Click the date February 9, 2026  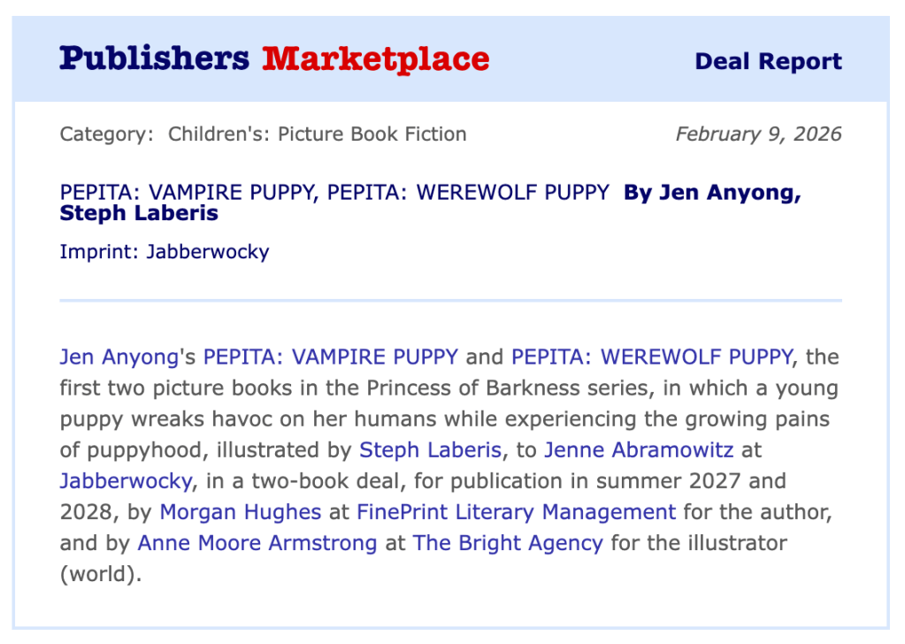tap(758, 134)
